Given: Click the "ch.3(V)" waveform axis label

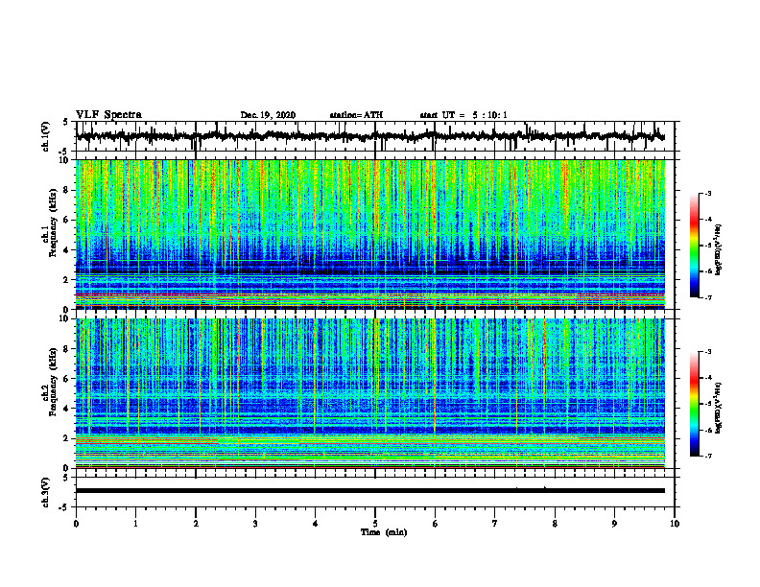Looking at the screenshot, I should click(x=46, y=492).
